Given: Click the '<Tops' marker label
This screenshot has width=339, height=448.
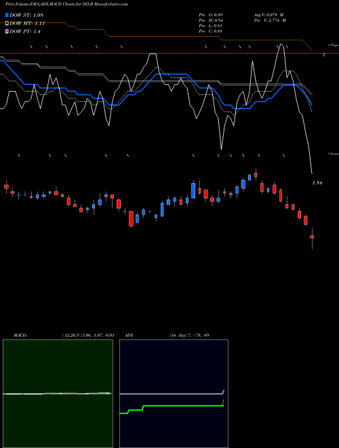Looking at the screenshot, I should pyautogui.click(x=333, y=45).
